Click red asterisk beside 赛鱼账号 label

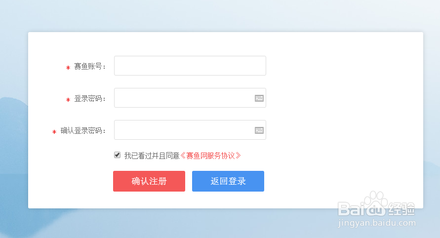[68, 68]
